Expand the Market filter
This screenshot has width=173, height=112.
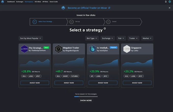point(147,38)
